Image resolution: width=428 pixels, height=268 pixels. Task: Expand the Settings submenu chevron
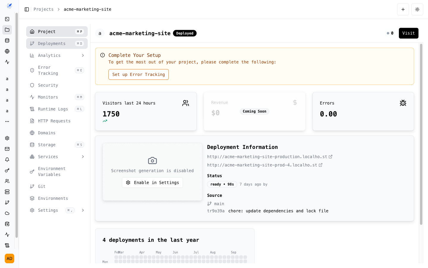click(x=83, y=210)
